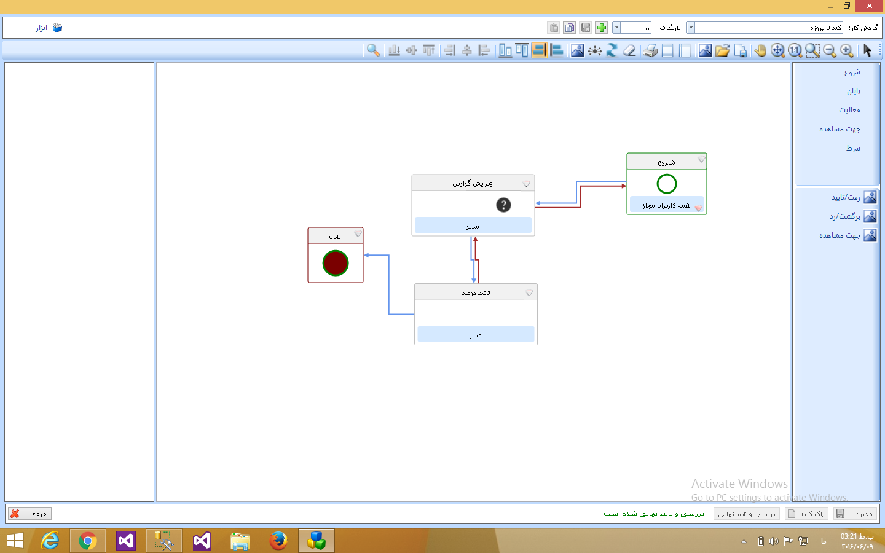Click the printer icon in toolbar

(650, 50)
